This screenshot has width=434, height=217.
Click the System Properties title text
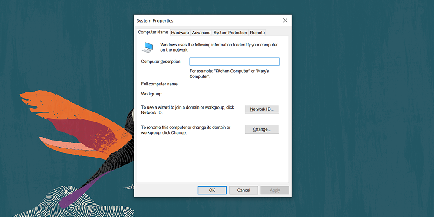(155, 21)
